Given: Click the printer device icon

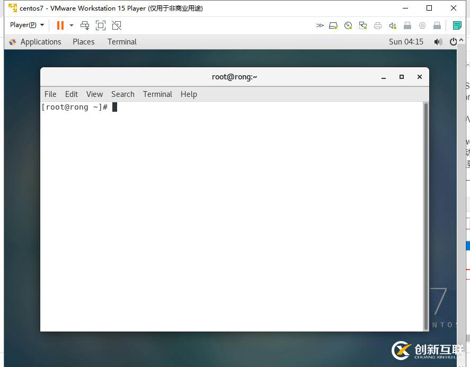Looking at the screenshot, I should coord(378,26).
